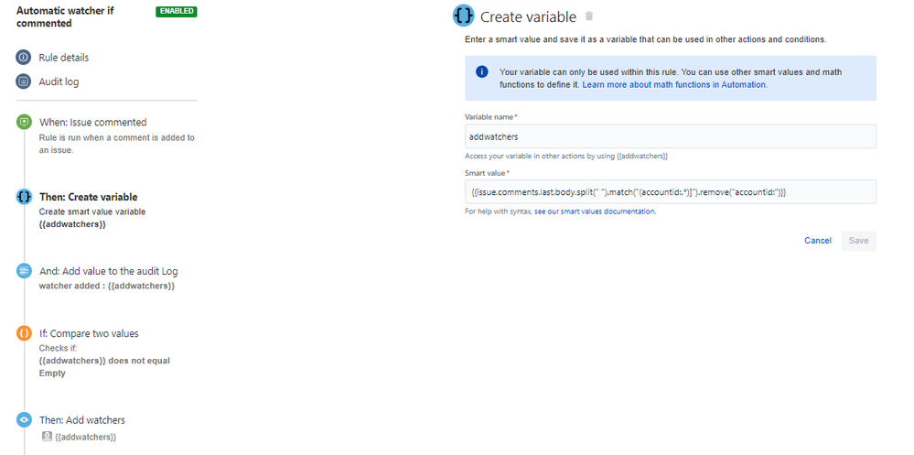Click the Save button
Image resolution: width=914 pixels, height=455 pixels.
coord(858,241)
